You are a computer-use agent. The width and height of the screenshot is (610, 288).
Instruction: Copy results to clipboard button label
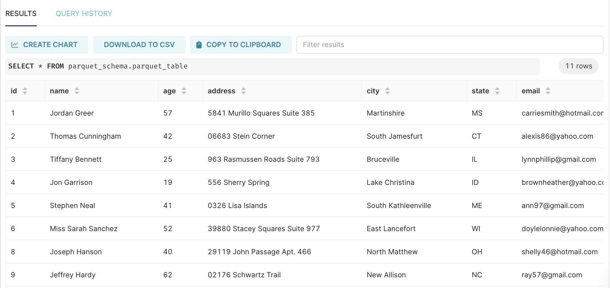coord(244,45)
